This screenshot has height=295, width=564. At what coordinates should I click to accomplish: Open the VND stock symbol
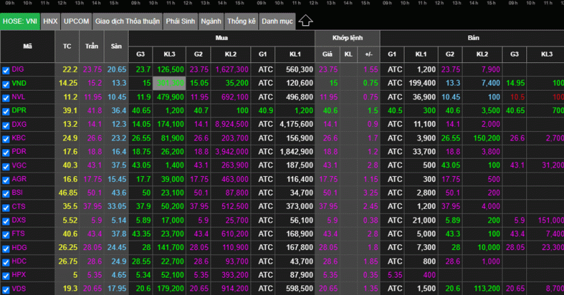point(19,83)
